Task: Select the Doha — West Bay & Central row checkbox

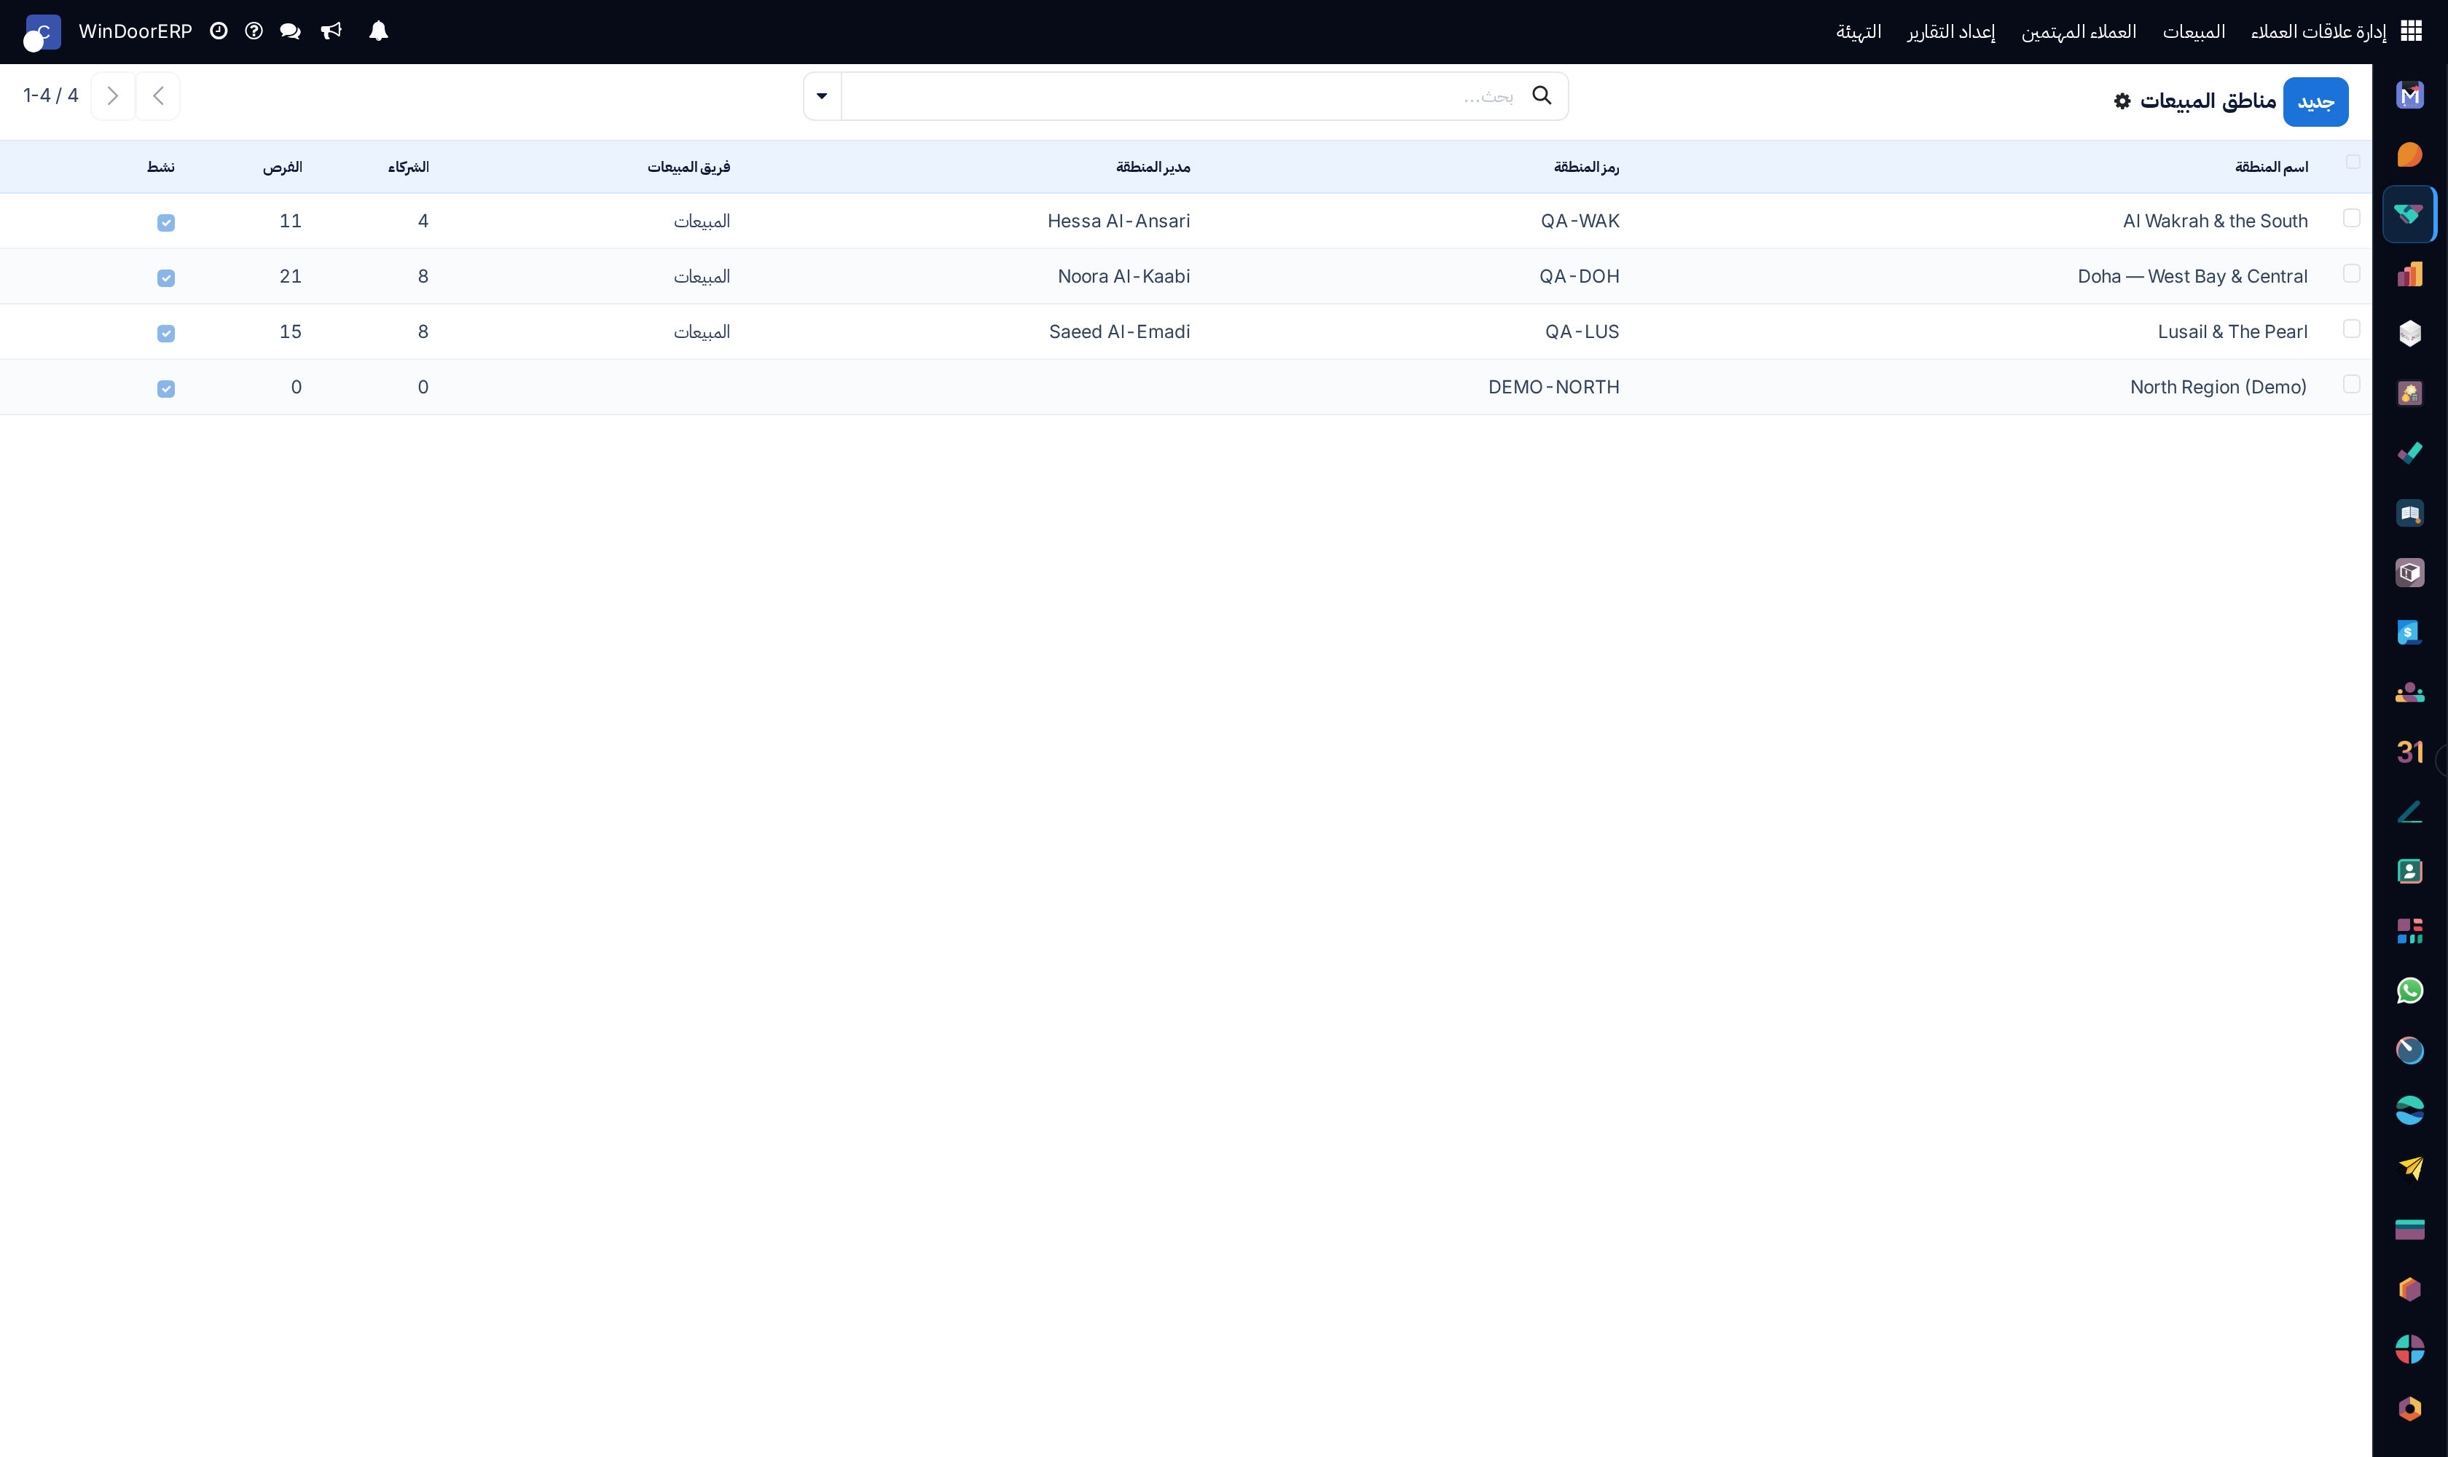Action: (x=2351, y=273)
